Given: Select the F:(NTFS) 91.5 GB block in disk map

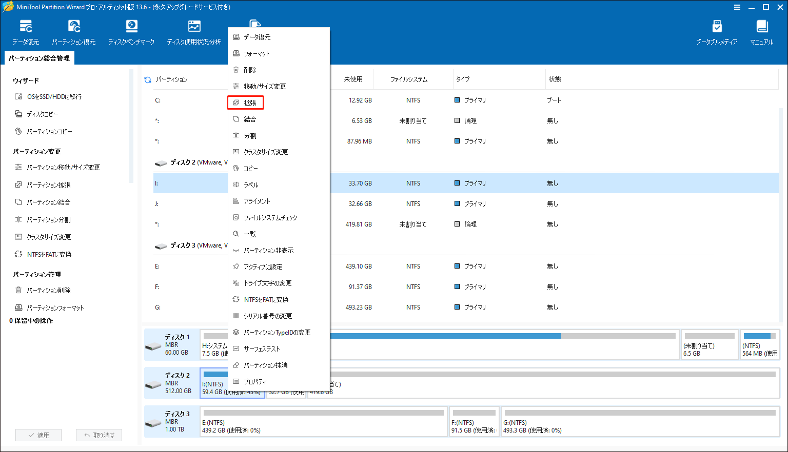Looking at the screenshot, I should pyautogui.click(x=474, y=421).
